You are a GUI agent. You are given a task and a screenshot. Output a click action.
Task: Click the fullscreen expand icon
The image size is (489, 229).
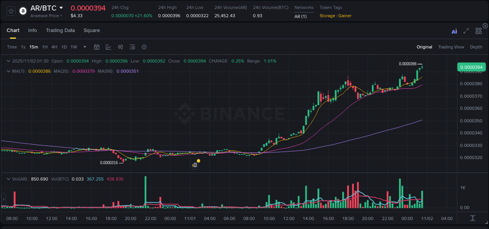[466, 30]
